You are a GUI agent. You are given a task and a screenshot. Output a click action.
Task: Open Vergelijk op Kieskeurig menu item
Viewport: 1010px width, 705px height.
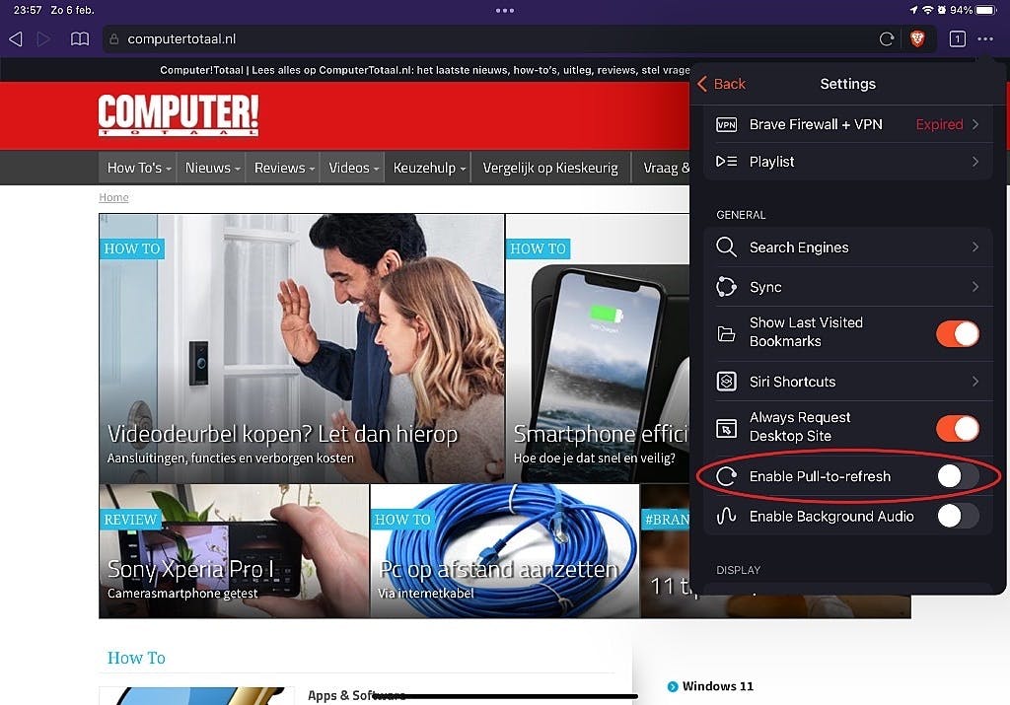coord(550,168)
